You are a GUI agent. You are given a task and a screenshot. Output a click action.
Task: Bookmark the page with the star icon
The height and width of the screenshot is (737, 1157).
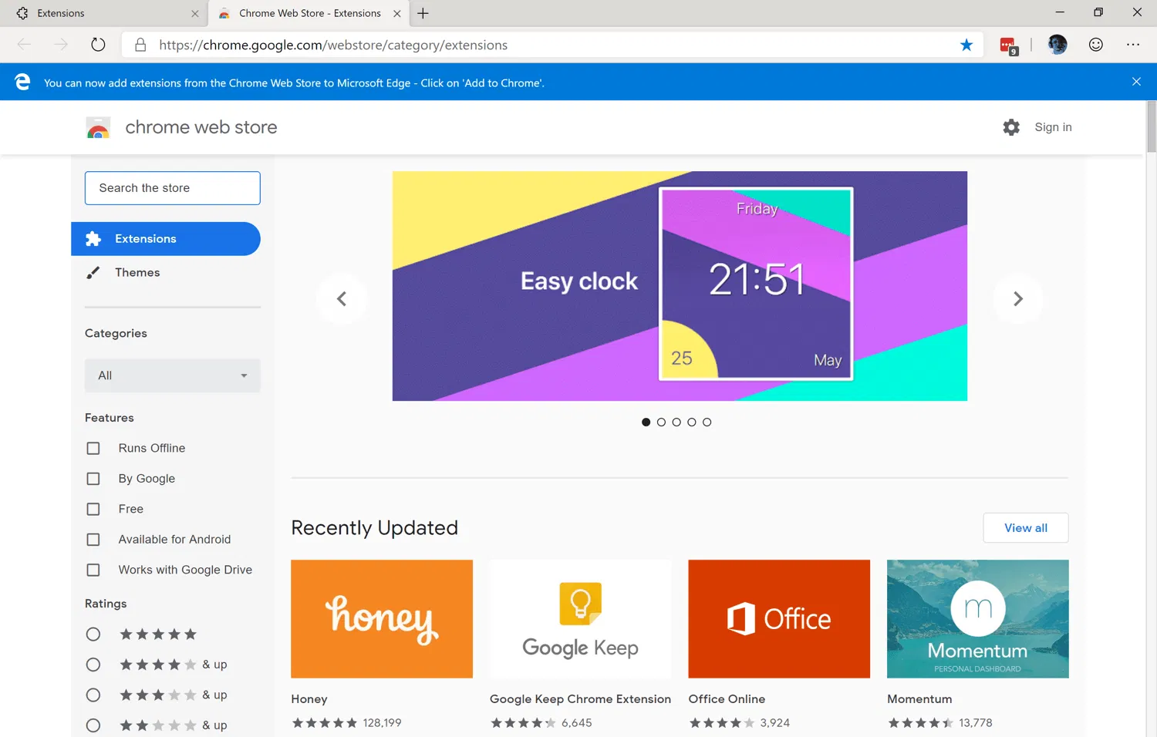click(966, 45)
